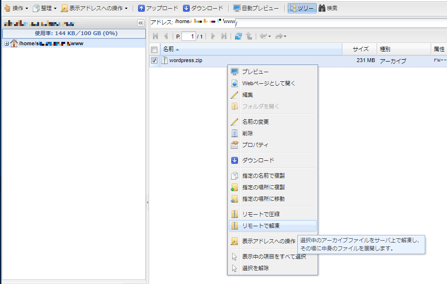The width and height of the screenshot is (447, 284).
Task: Choose リモートで解凍 from the context menu
Action: click(273, 226)
